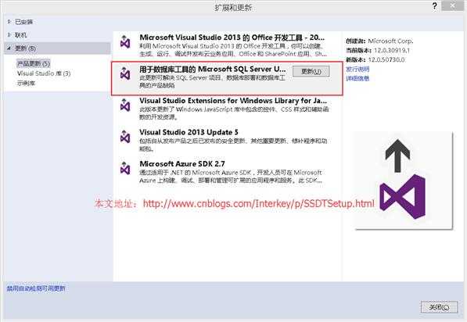467x322 pixels.
Task: Expand the 联机 category
Action: [9, 35]
